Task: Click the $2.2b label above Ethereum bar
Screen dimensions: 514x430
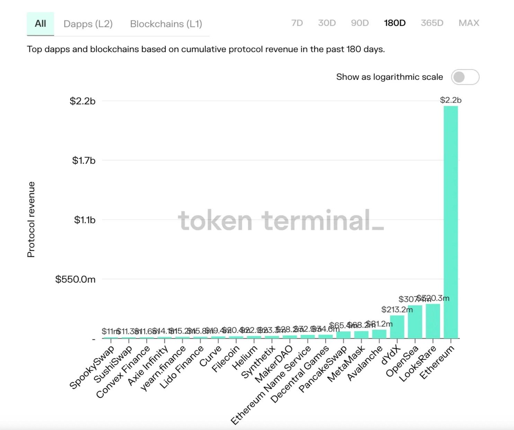Action: point(451,100)
